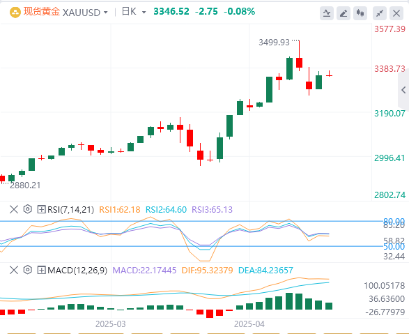Click the 3499.93 high price marker

coord(274,43)
